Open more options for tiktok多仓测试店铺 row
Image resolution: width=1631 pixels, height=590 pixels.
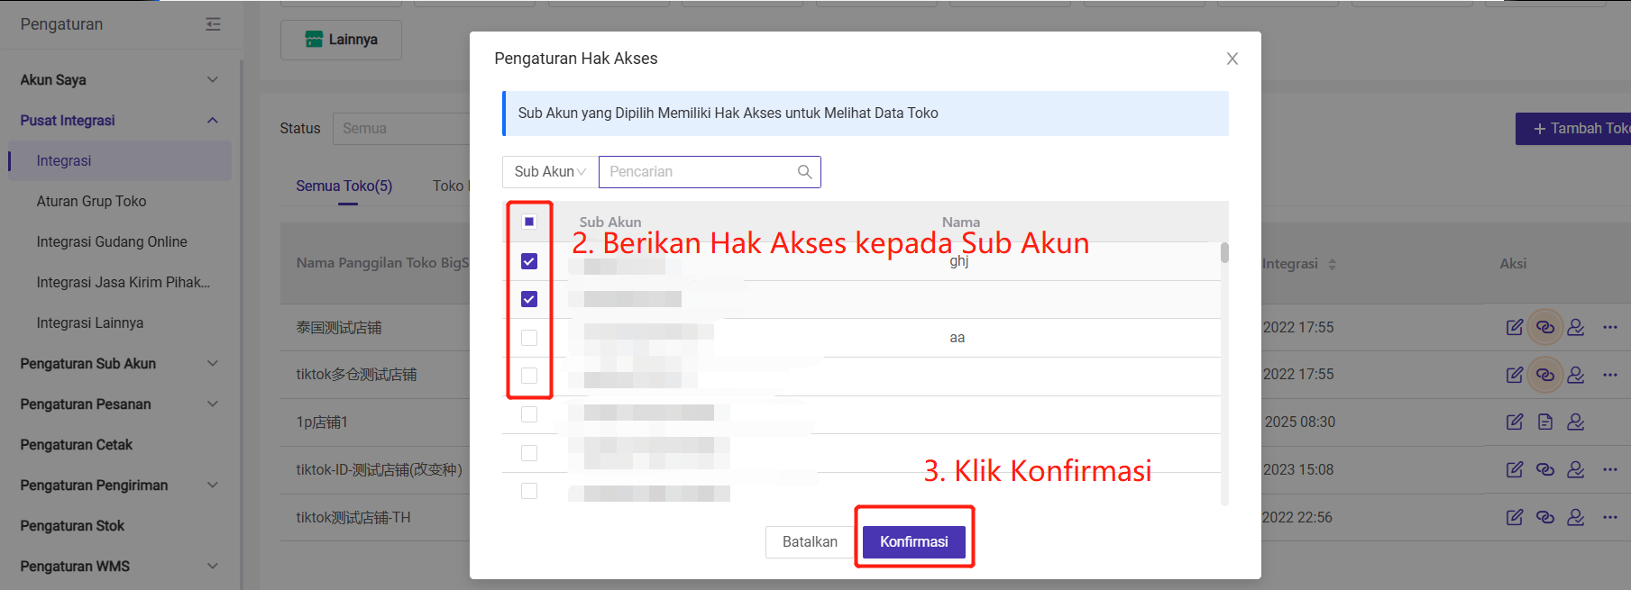click(1610, 375)
